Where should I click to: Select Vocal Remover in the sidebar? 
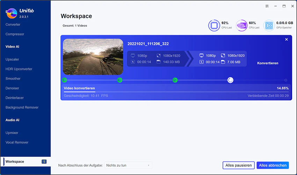point(17,142)
